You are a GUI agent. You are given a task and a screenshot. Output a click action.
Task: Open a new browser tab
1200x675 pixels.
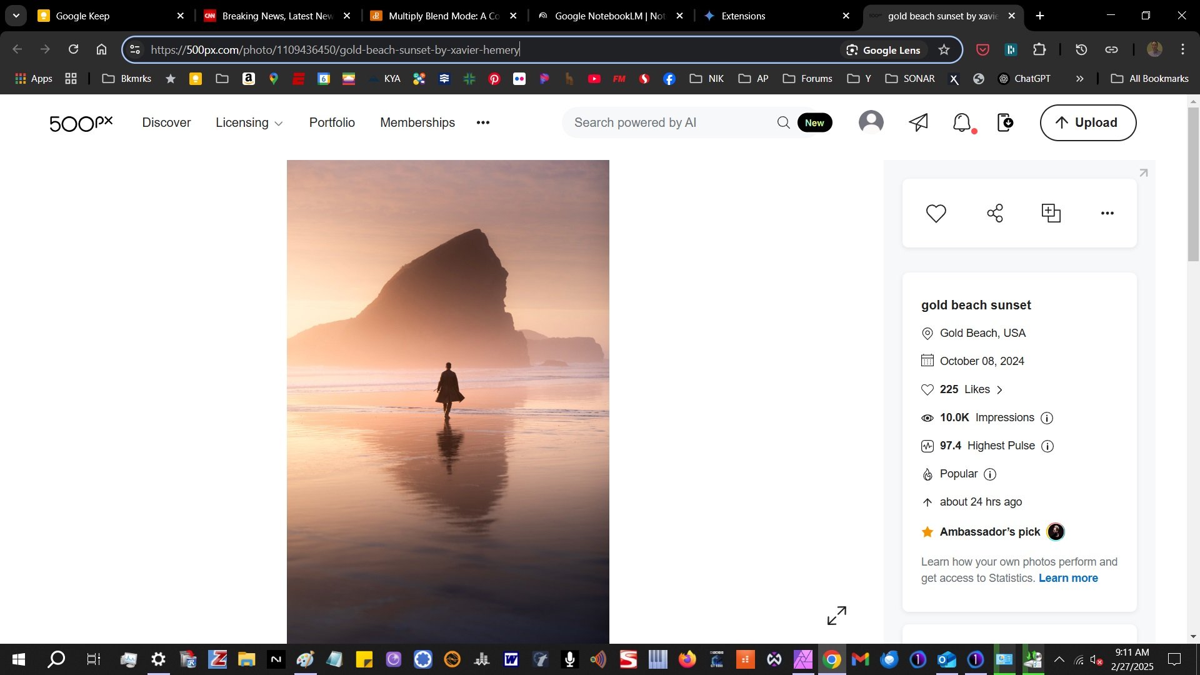click(1040, 16)
